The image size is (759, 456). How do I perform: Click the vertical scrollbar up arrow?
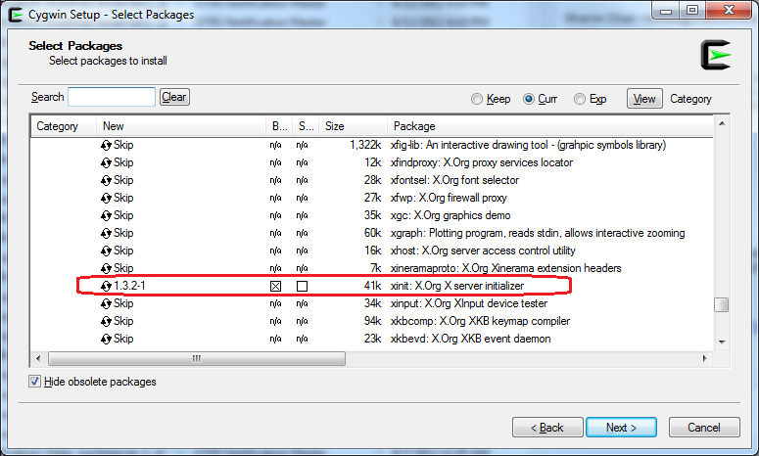[722, 124]
